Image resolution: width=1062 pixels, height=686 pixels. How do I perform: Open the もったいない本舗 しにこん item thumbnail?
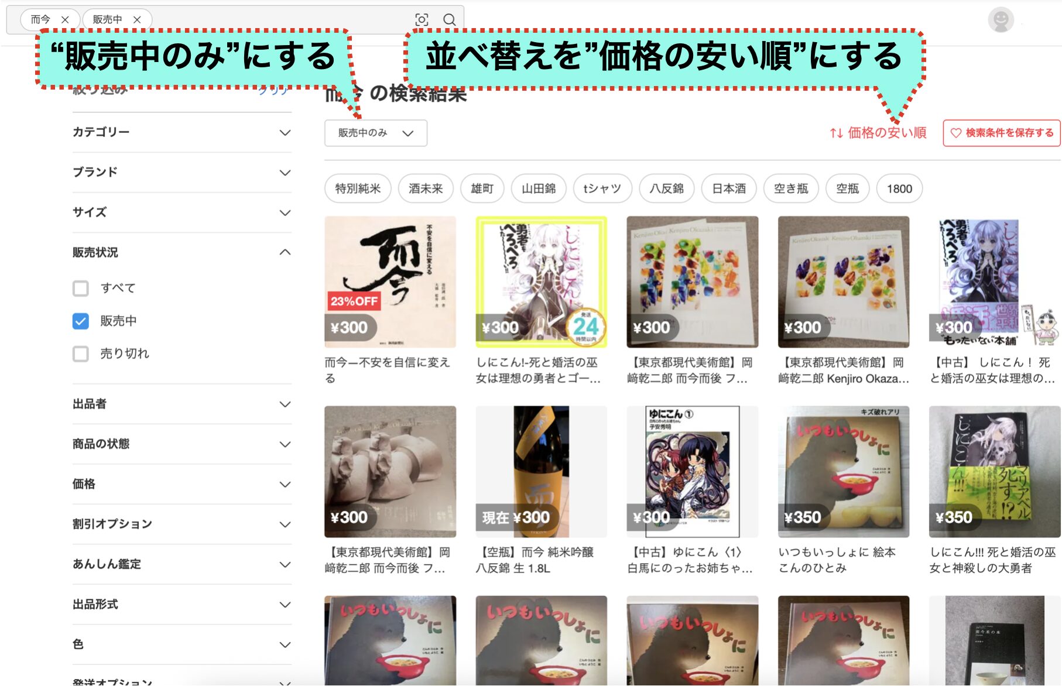995,282
